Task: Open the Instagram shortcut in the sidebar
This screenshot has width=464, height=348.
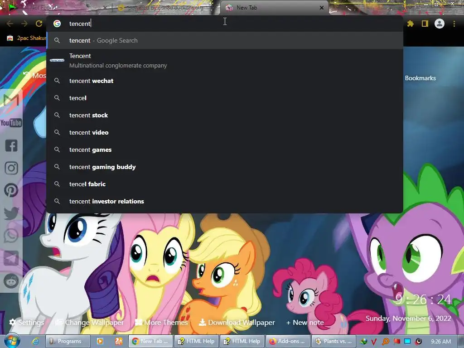Action: pos(11,168)
